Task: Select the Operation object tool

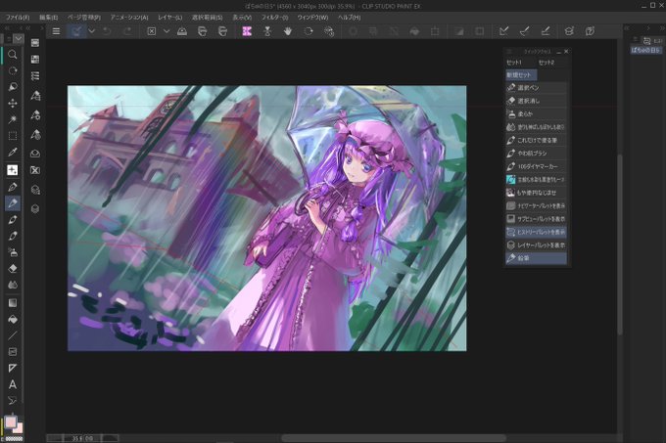Action: pos(13,87)
